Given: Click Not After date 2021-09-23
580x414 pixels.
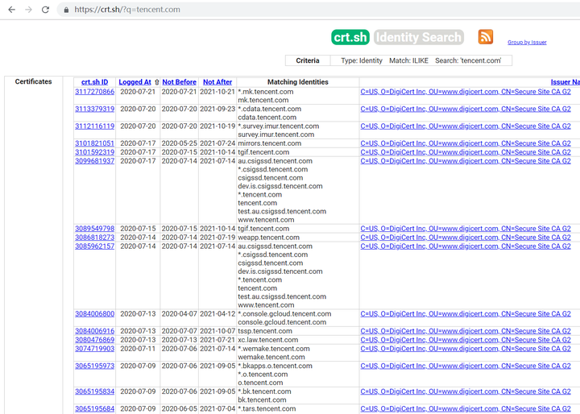Looking at the screenshot, I should (x=217, y=110).
